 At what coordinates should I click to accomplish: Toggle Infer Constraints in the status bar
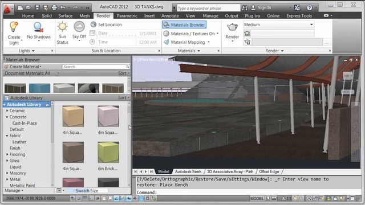click(72, 198)
